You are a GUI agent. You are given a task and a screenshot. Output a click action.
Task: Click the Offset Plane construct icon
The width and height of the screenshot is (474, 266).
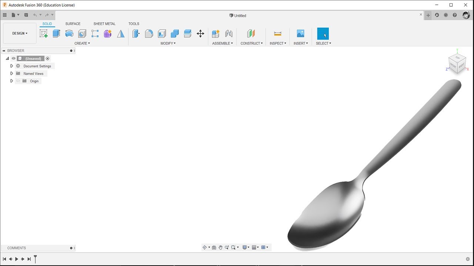pyautogui.click(x=251, y=34)
